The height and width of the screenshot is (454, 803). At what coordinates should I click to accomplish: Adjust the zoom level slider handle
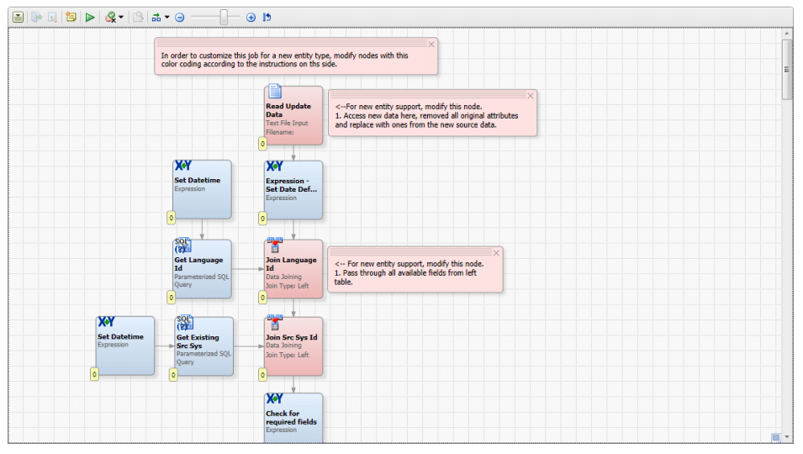(224, 18)
